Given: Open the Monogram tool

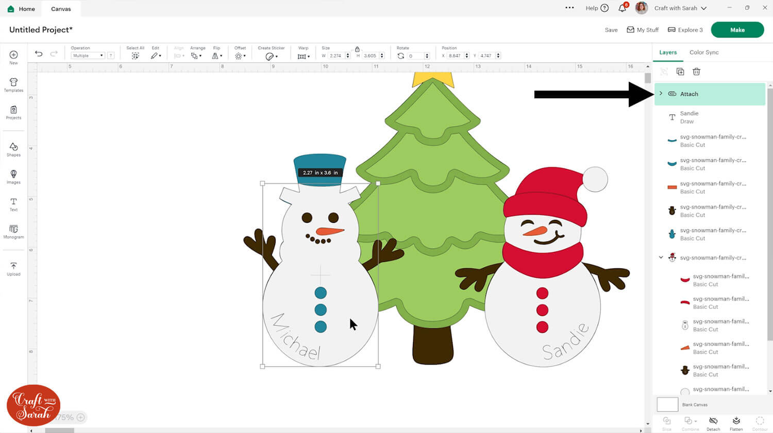Looking at the screenshot, I should pos(13,231).
